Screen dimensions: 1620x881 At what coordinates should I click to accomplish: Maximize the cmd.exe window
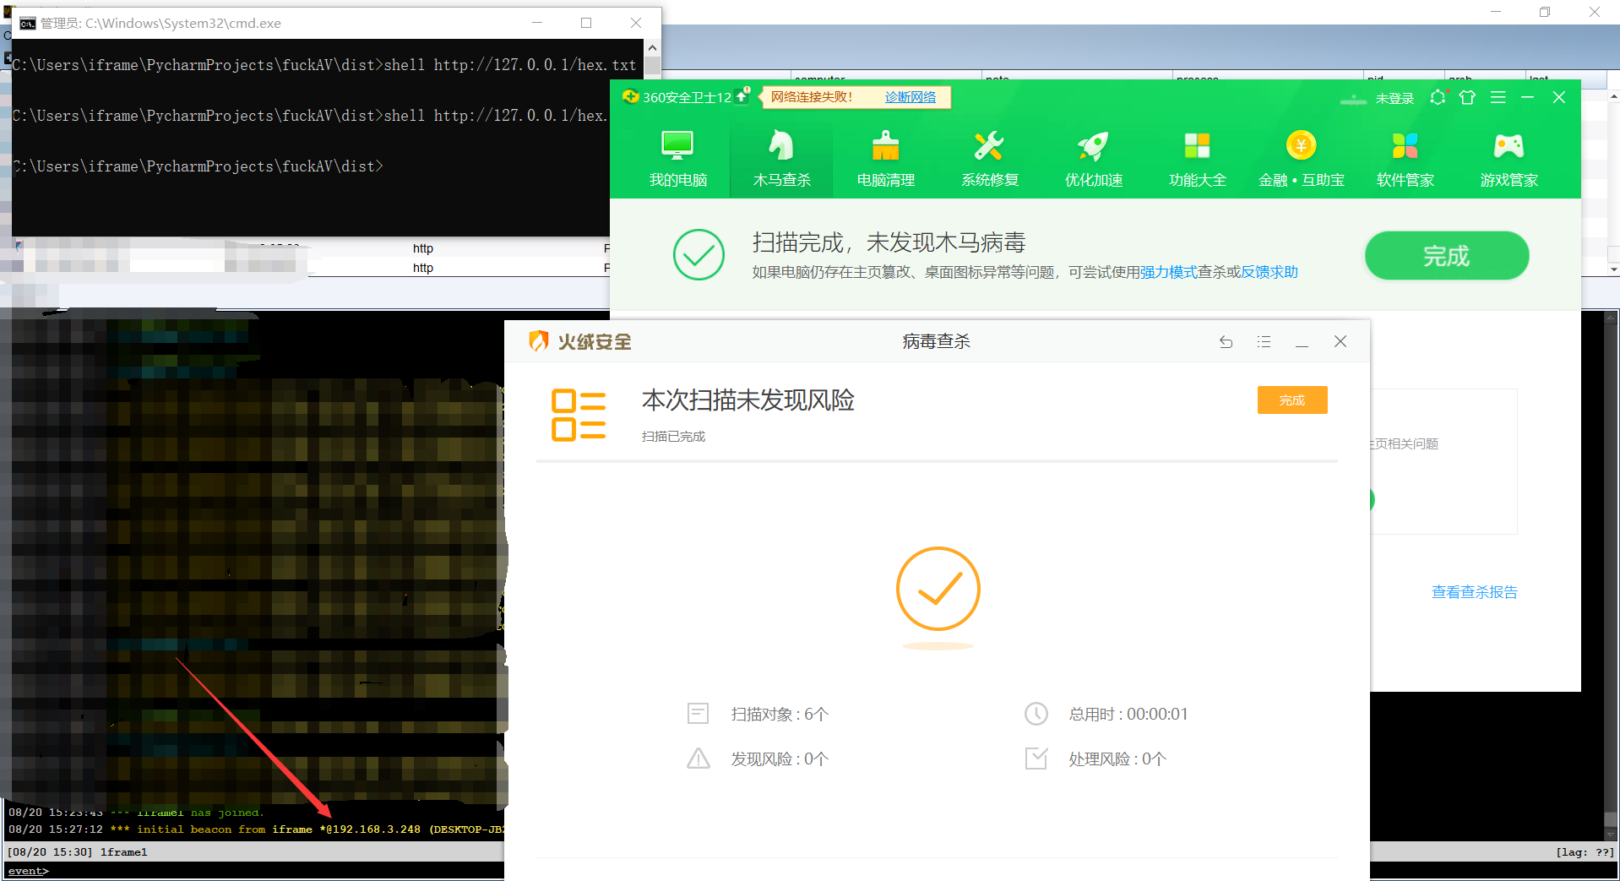(x=586, y=23)
